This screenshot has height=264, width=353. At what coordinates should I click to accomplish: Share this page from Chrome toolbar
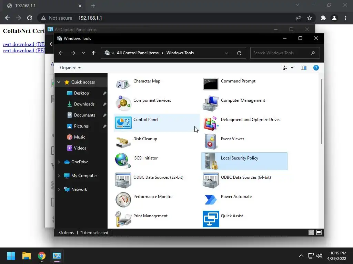click(299, 18)
